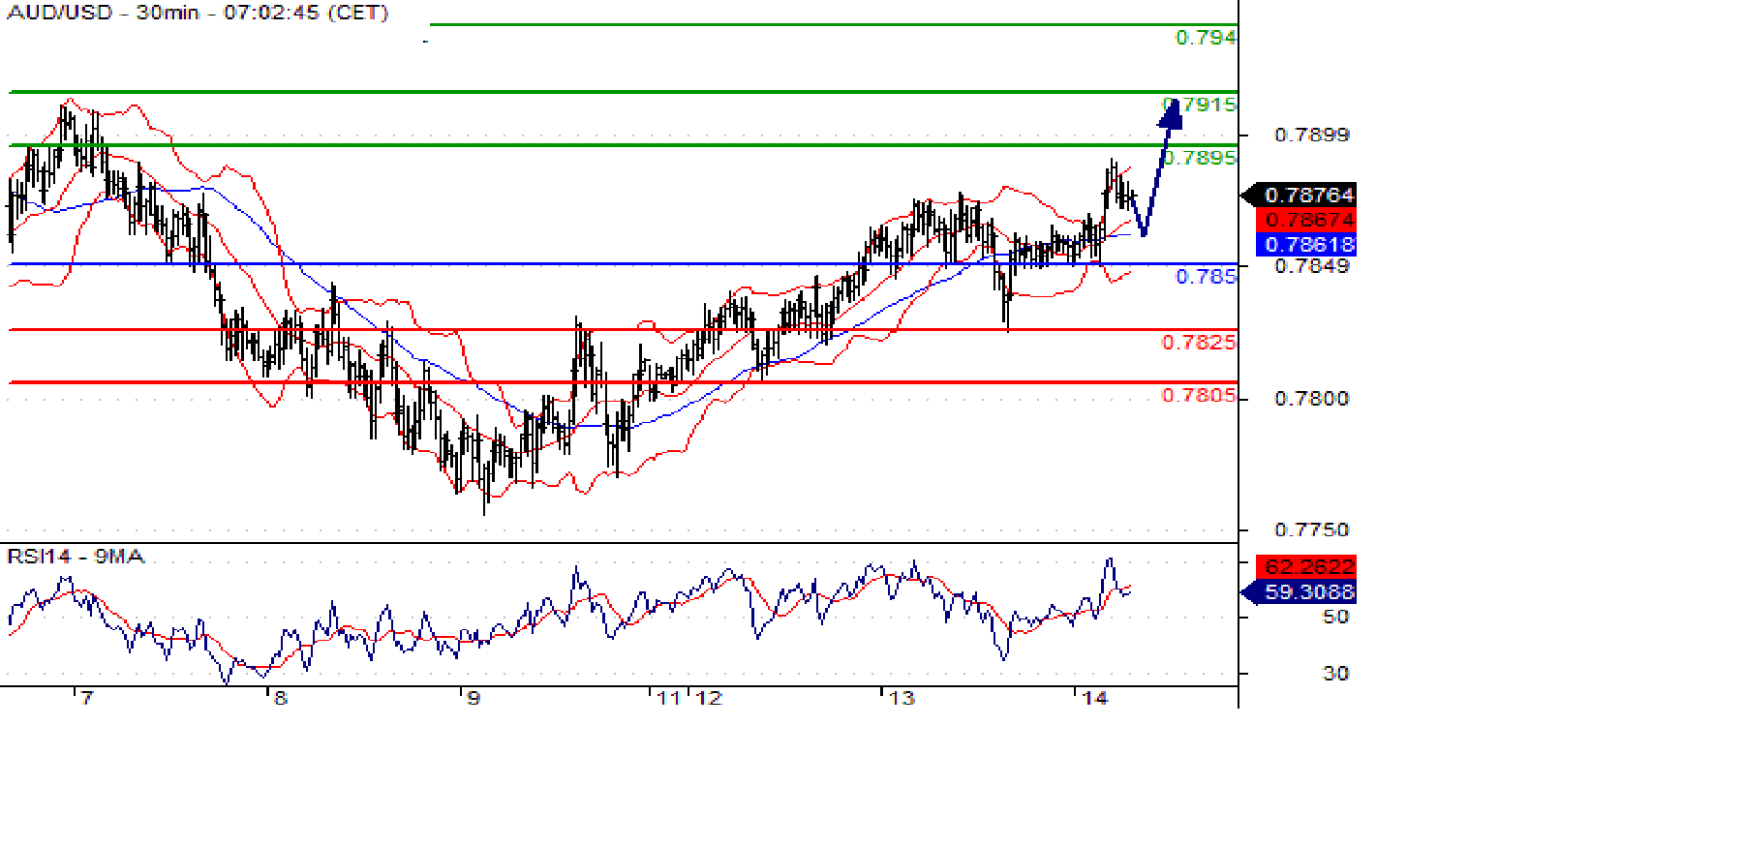Select the 0.7895 resistance level label
Image resolution: width=1743 pixels, height=846 pixels.
click(1200, 158)
